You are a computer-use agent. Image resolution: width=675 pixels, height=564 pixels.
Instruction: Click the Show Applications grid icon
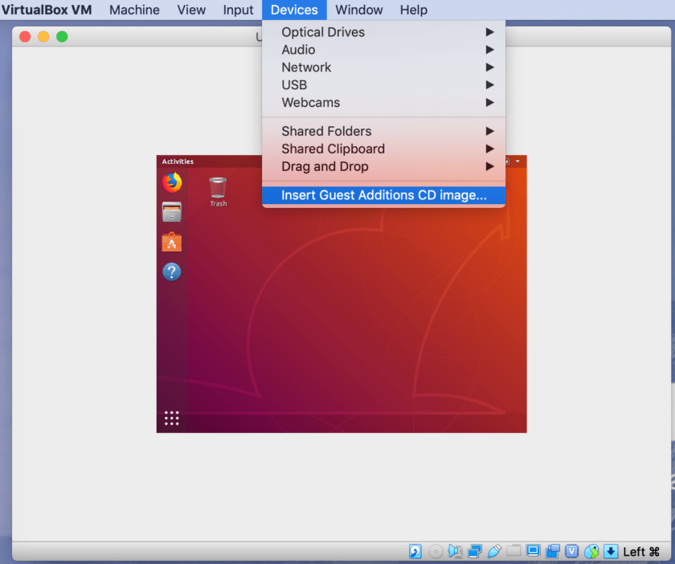(172, 418)
